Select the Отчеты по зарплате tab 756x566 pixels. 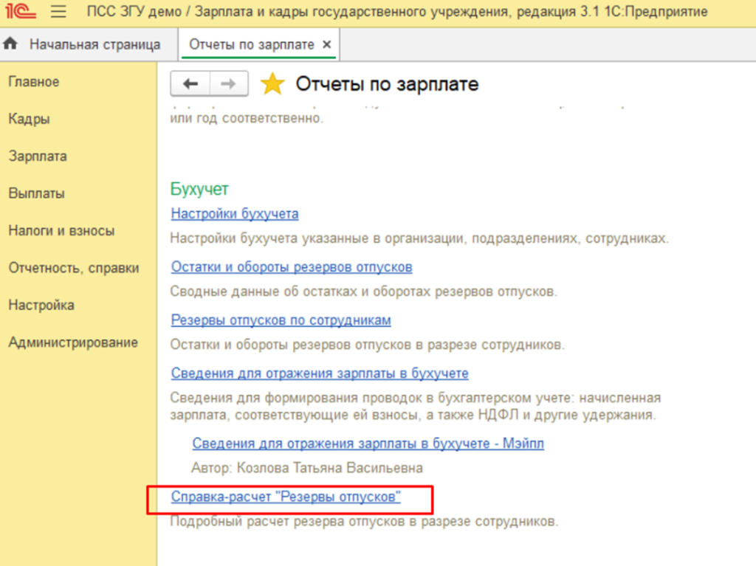251,44
